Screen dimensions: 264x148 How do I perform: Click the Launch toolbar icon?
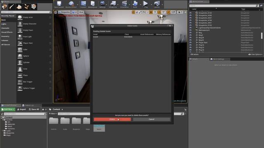point(157,5)
